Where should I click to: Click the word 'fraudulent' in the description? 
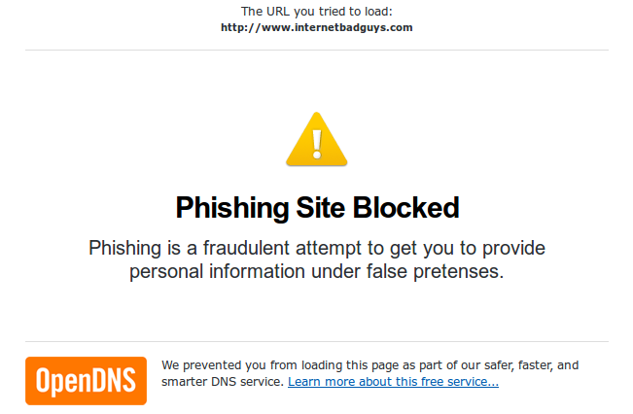(246, 248)
